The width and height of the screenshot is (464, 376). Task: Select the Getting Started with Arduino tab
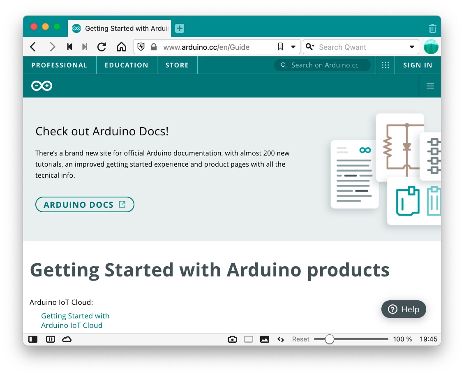click(x=119, y=28)
